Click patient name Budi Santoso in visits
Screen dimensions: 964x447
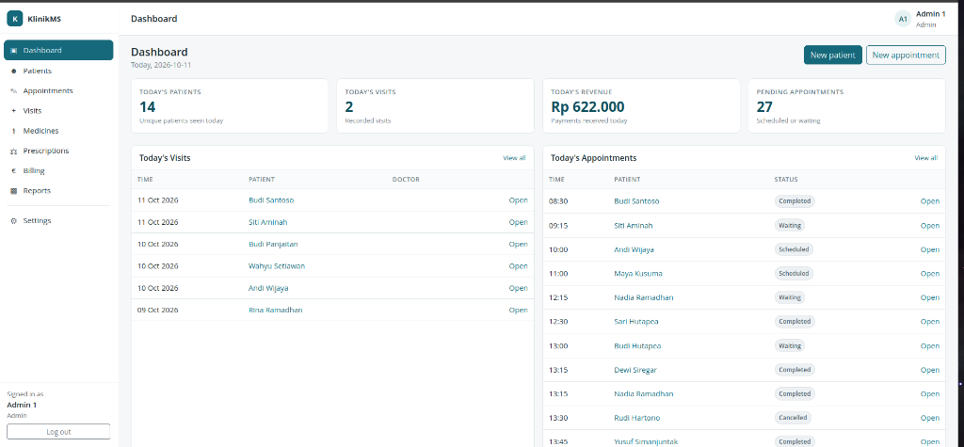[x=271, y=200]
